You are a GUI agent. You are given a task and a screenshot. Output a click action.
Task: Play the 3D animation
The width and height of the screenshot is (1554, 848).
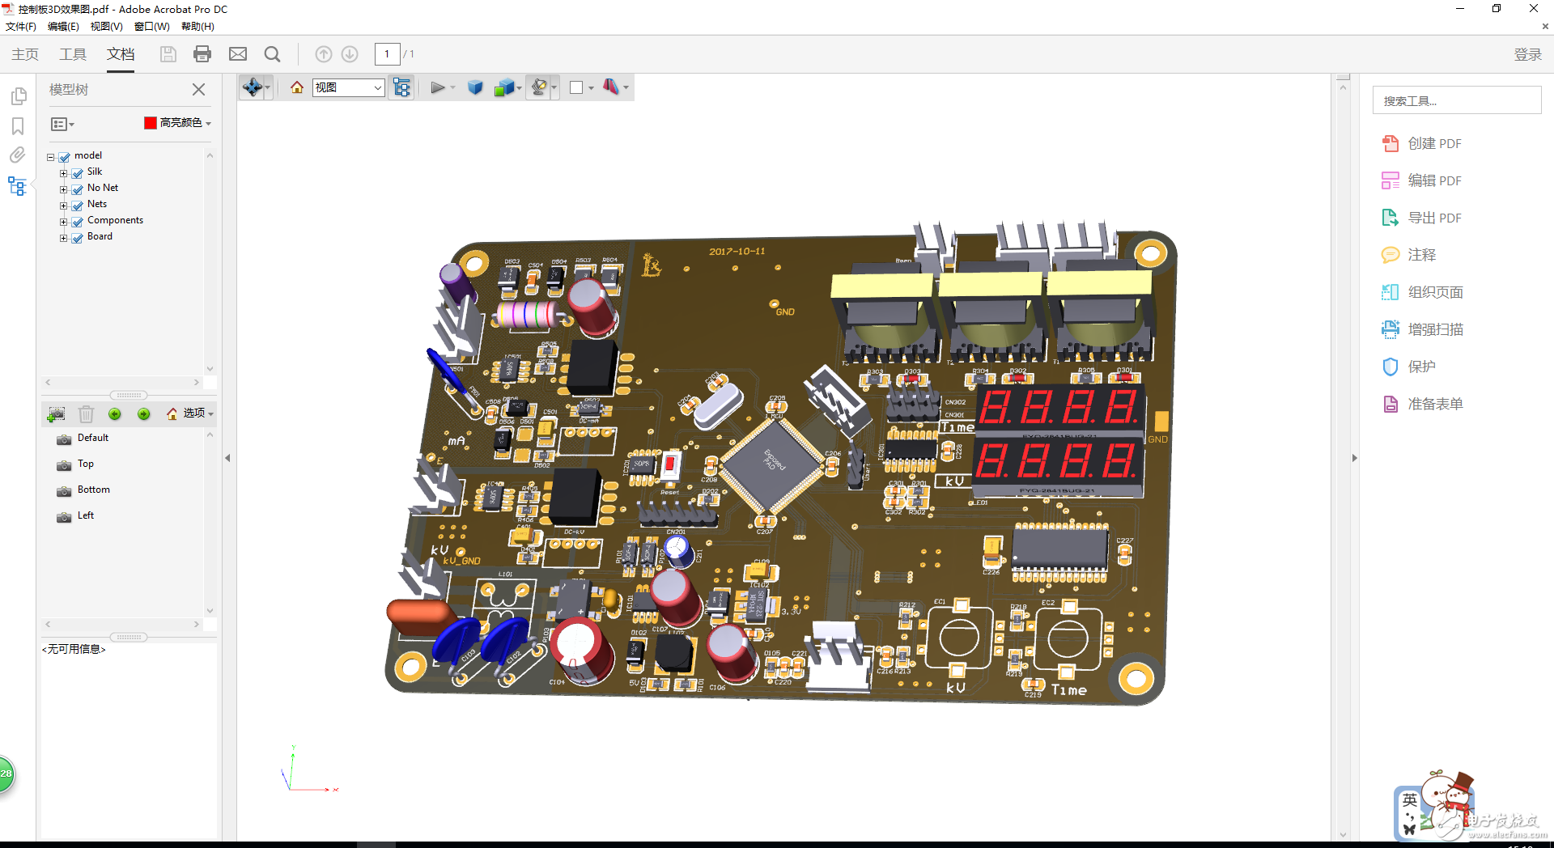point(435,87)
